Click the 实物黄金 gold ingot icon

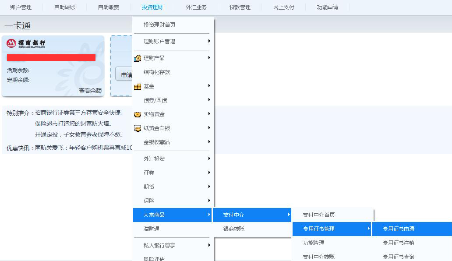[x=138, y=114]
